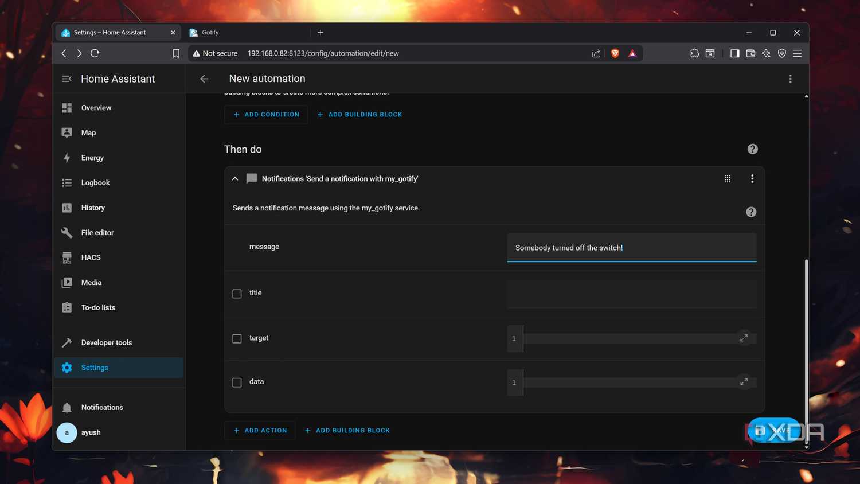Click the title input field
Image resolution: width=860 pixels, height=484 pixels.
[x=632, y=294]
